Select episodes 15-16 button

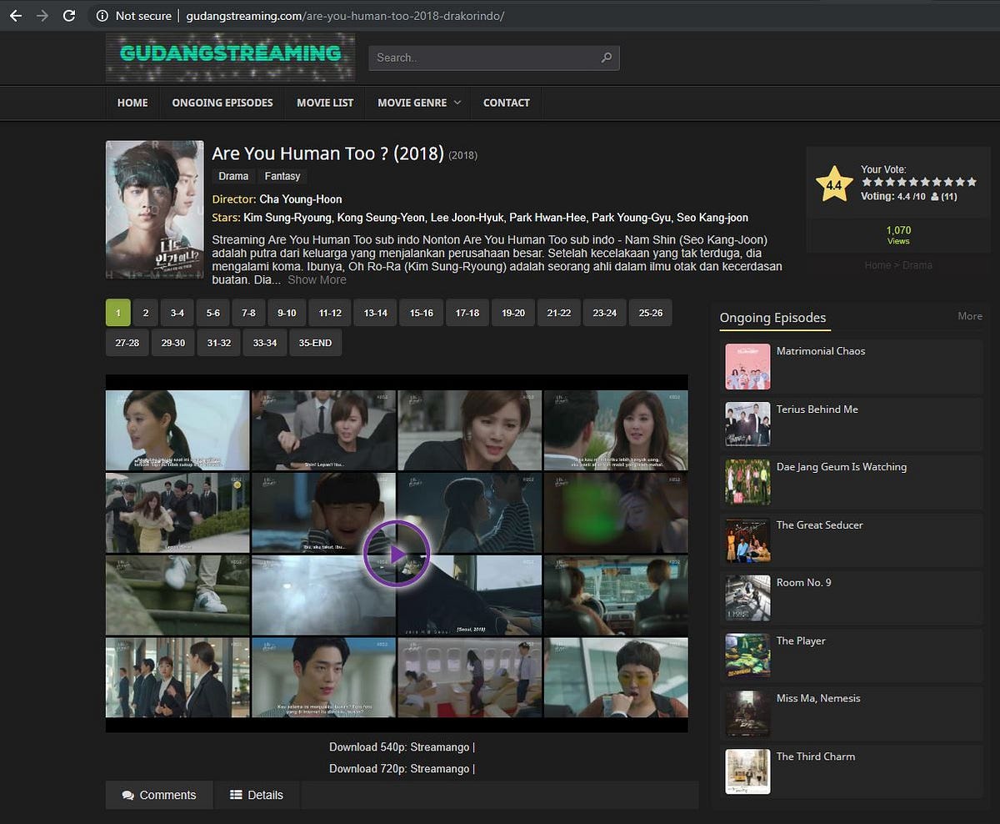(422, 313)
